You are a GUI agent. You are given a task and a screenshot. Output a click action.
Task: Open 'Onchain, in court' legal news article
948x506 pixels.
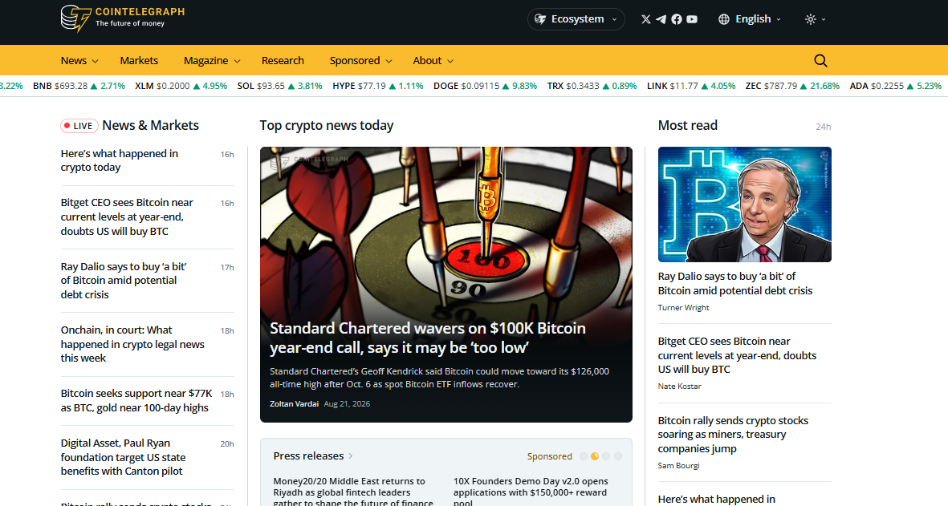coord(132,344)
